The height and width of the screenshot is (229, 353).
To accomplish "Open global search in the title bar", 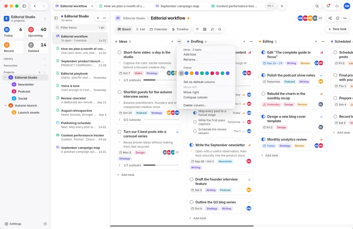I will 317,6.
